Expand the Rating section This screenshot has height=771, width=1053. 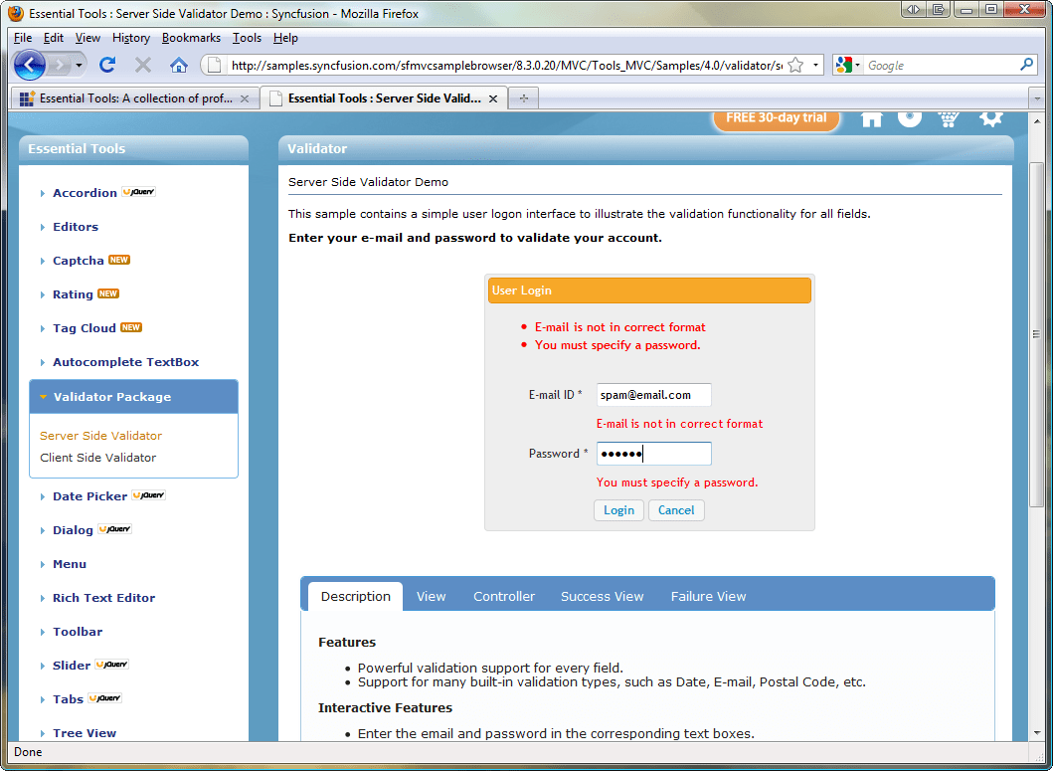(x=43, y=294)
